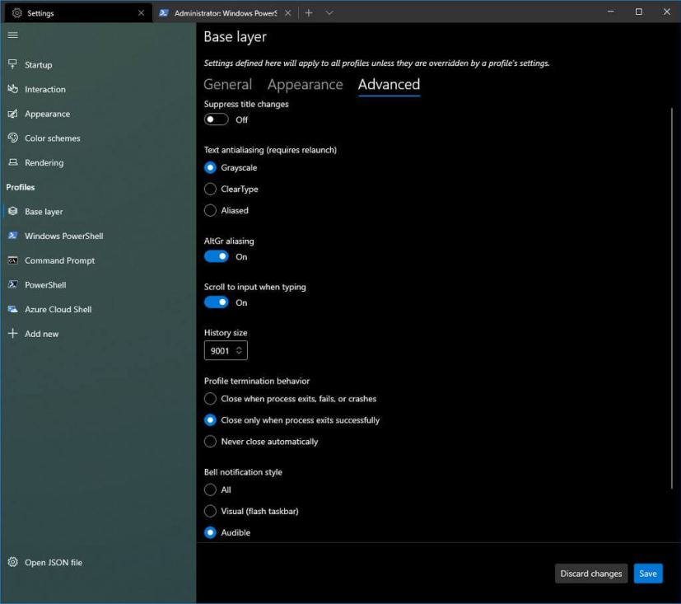Open the Azure Cloud Shell profile
The height and width of the screenshot is (604, 681).
tap(98, 309)
